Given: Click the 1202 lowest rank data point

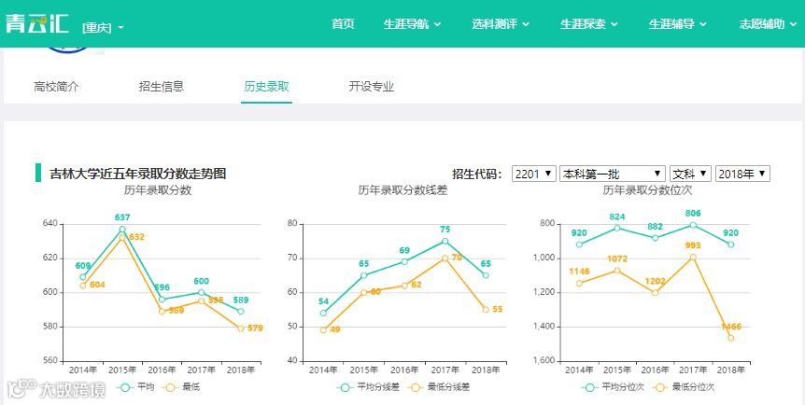Looking at the screenshot, I should click(x=655, y=293).
